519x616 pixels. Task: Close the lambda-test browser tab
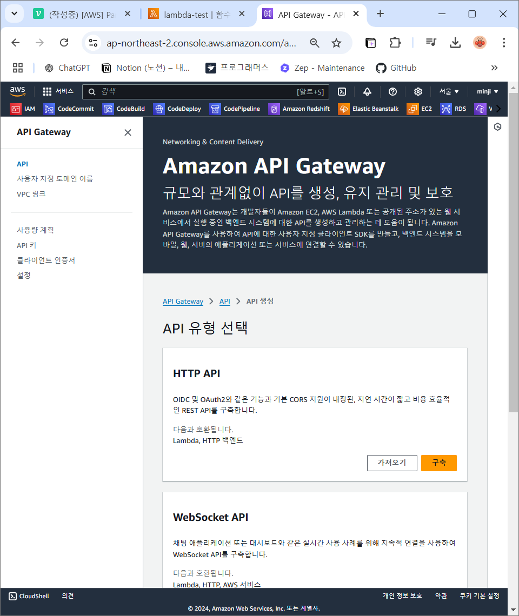[x=242, y=14]
